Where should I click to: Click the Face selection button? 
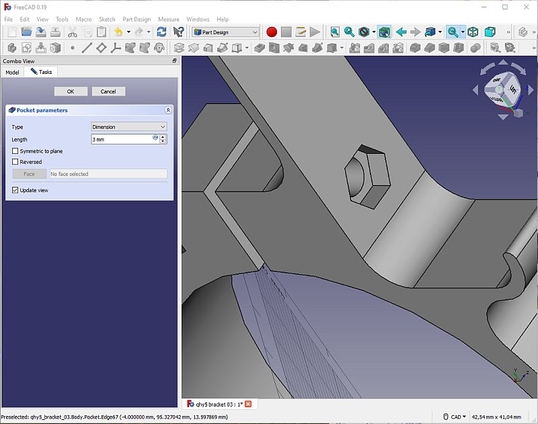click(x=29, y=174)
